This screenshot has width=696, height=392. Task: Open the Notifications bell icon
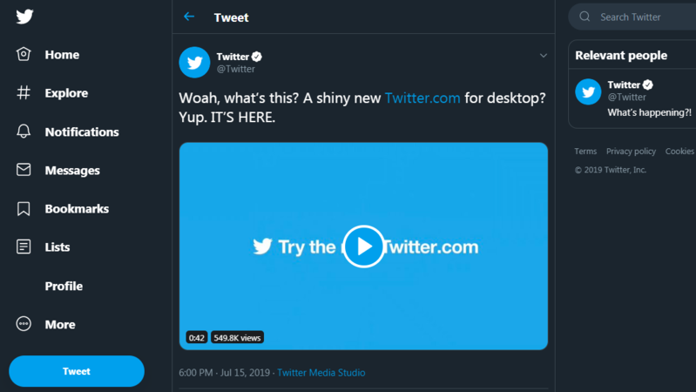pyautogui.click(x=24, y=132)
